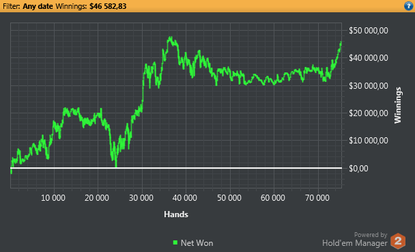The image size is (415, 252).
Task: Click the $0,00 axis label
Action: coord(358,169)
